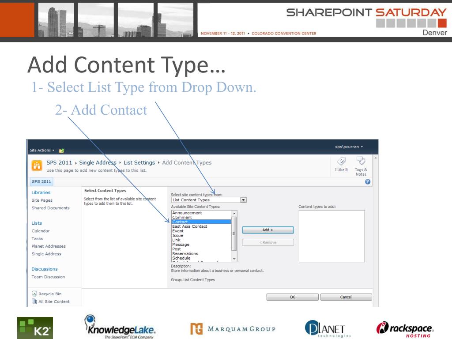452x339 pixels.
Task: Open Lists heading in left navigation
Action: (37, 223)
